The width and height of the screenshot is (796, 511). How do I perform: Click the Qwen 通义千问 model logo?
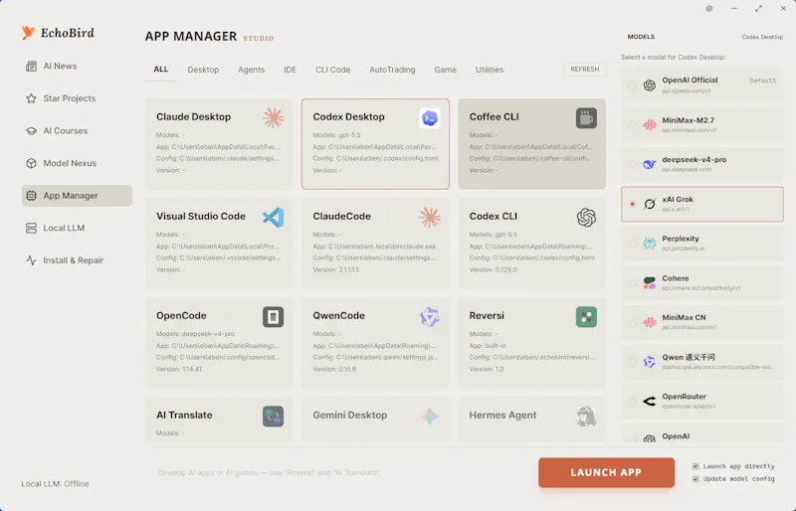pos(650,362)
